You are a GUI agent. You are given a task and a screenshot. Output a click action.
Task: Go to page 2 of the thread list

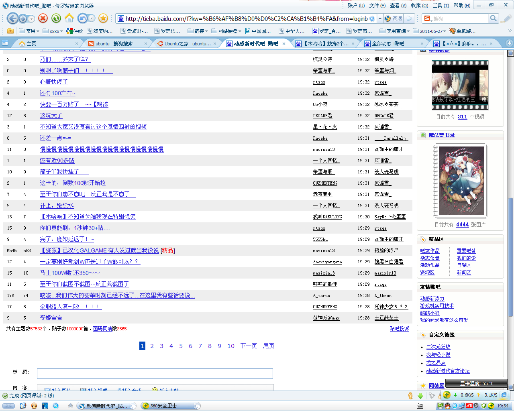pyautogui.click(x=152, y=346)
